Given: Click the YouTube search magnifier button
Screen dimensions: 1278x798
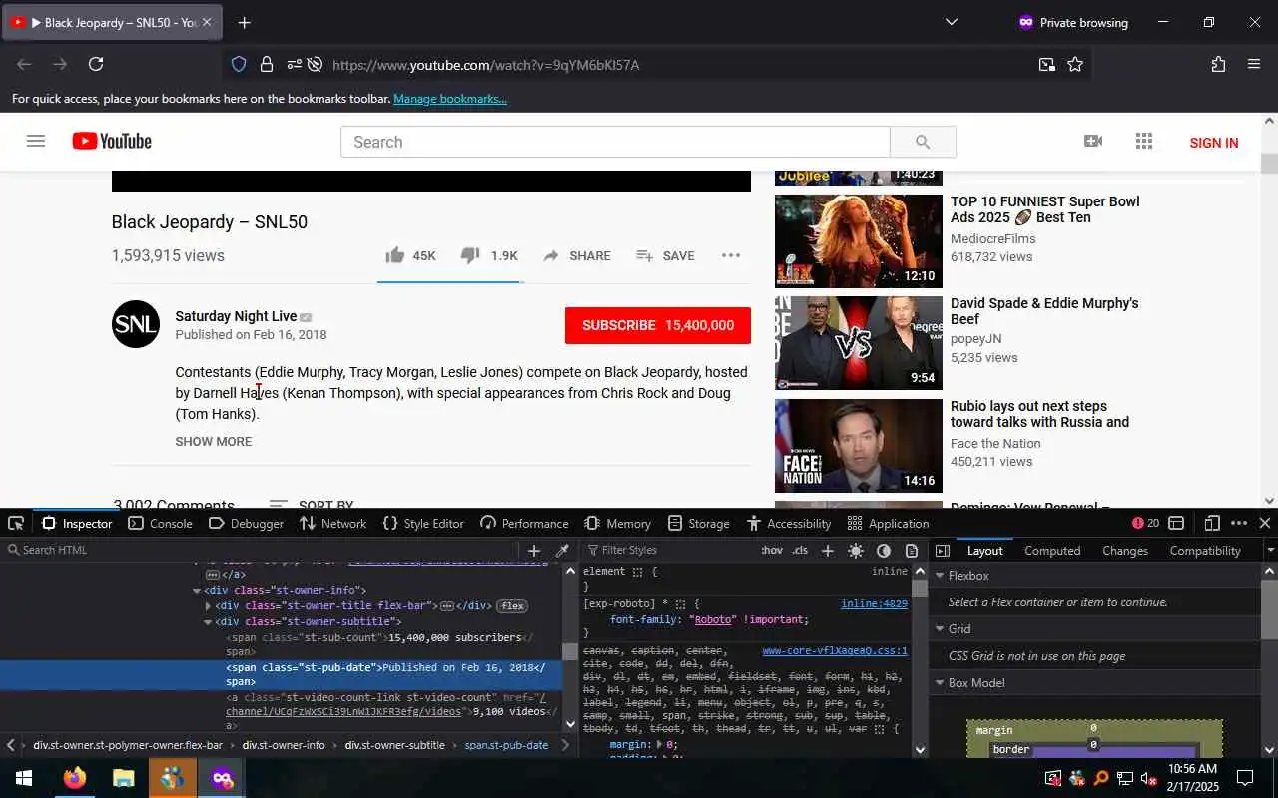Looking at the screenshot, I should pyautogui.click(x=923, y=142).
